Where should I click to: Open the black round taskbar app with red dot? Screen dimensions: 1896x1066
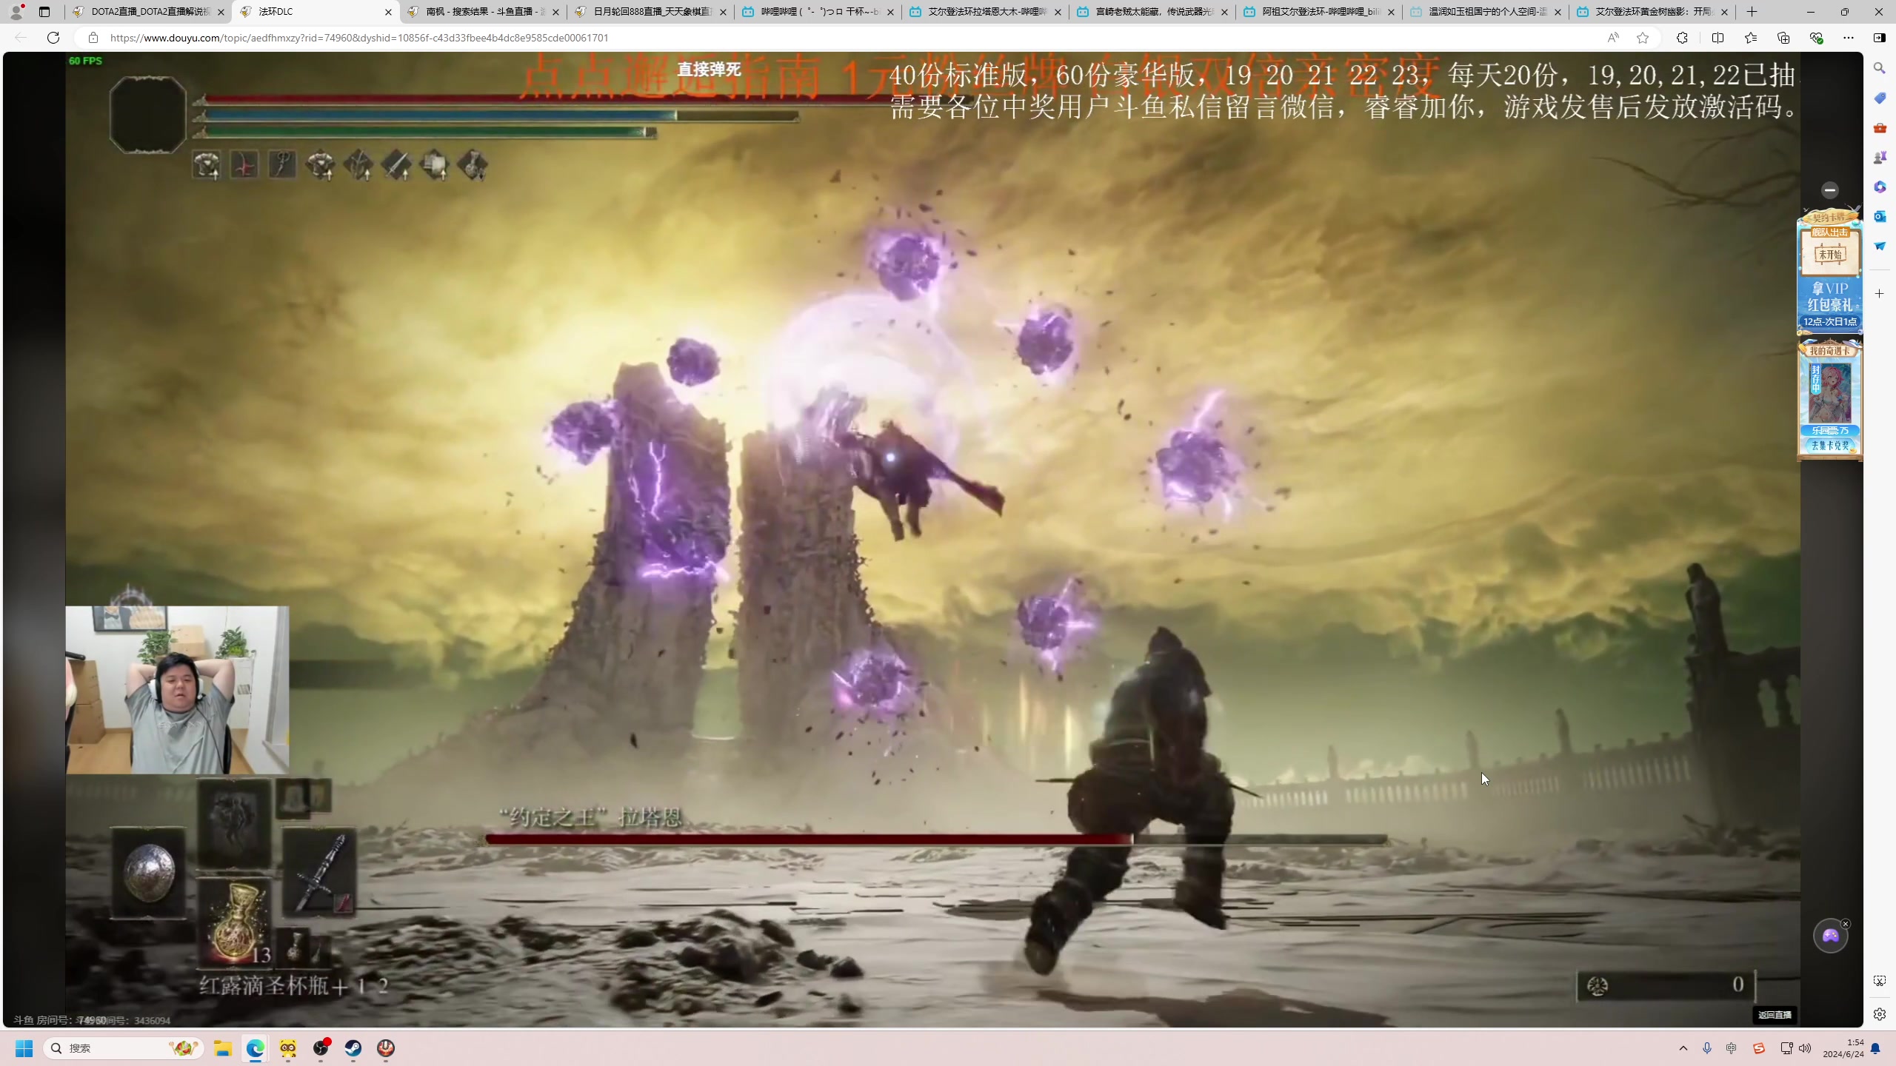tap(321, 1048)
